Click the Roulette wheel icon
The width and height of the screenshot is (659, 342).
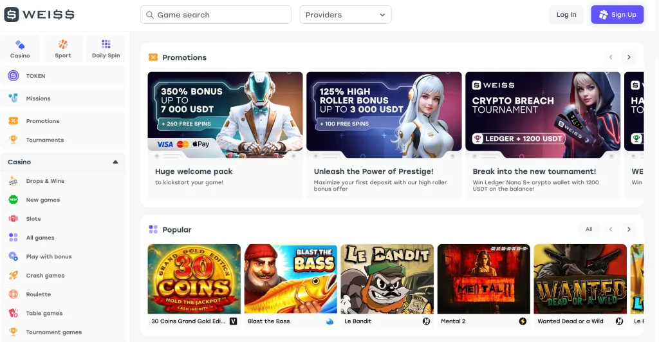14,294
